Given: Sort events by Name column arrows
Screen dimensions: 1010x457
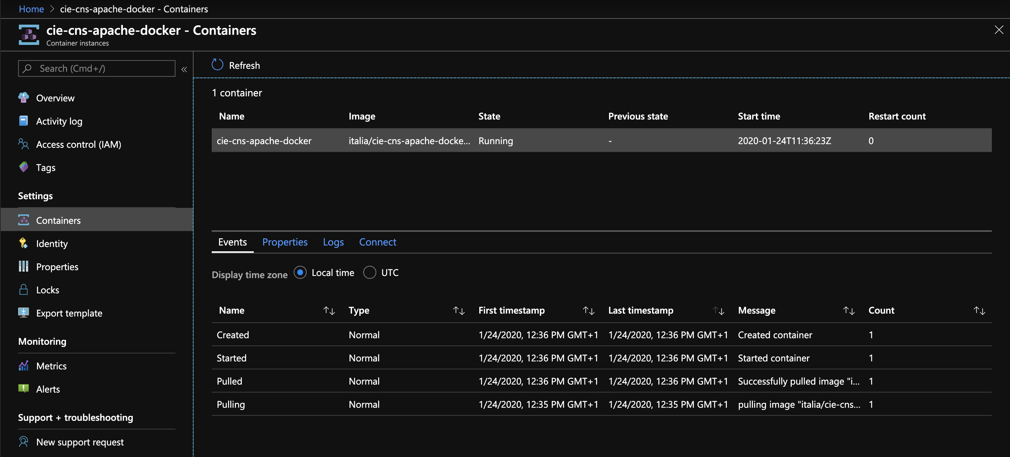Looking at the screenshot, I should click(x=329, y=311).
